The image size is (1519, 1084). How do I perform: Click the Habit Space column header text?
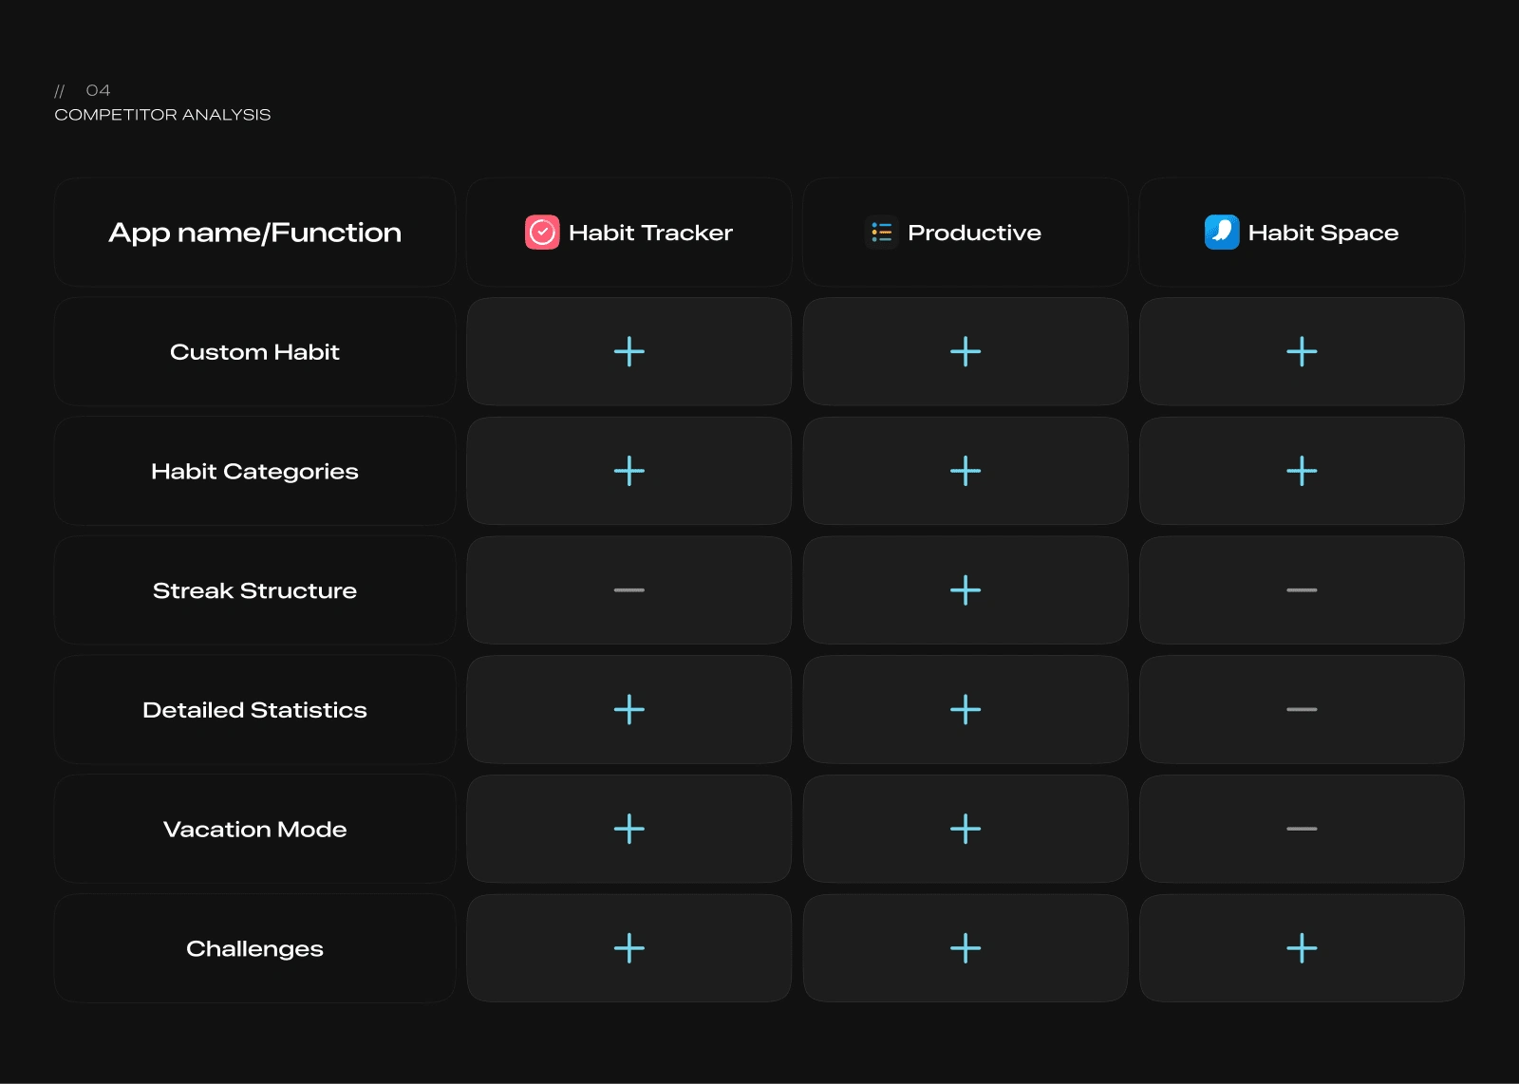(x=1322, y=233)
